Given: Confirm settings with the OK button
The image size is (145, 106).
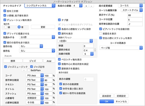Looking at the screenshot, I should (106, 101).
